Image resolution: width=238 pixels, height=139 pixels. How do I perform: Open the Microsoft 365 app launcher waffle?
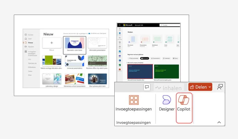(x=120, y=25)
